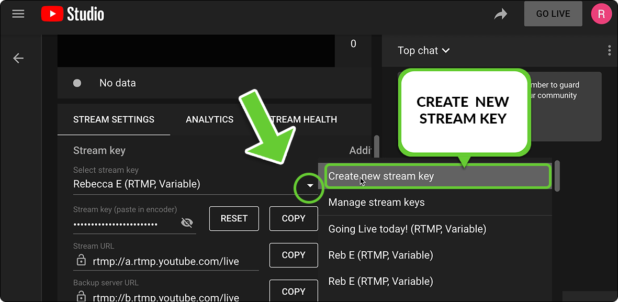Copy the Backup server URL
The image size is (618, 302).
(294, 291)
